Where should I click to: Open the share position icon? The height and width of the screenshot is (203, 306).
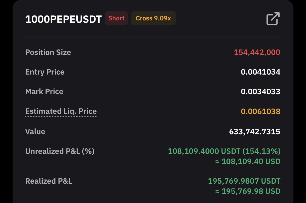pyautogui.click(x=273, y=19)
